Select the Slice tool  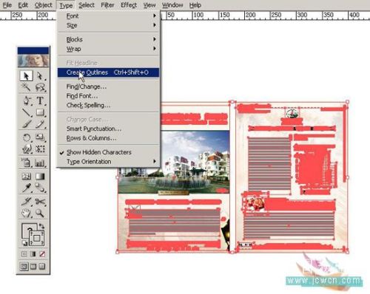(26, 202)
